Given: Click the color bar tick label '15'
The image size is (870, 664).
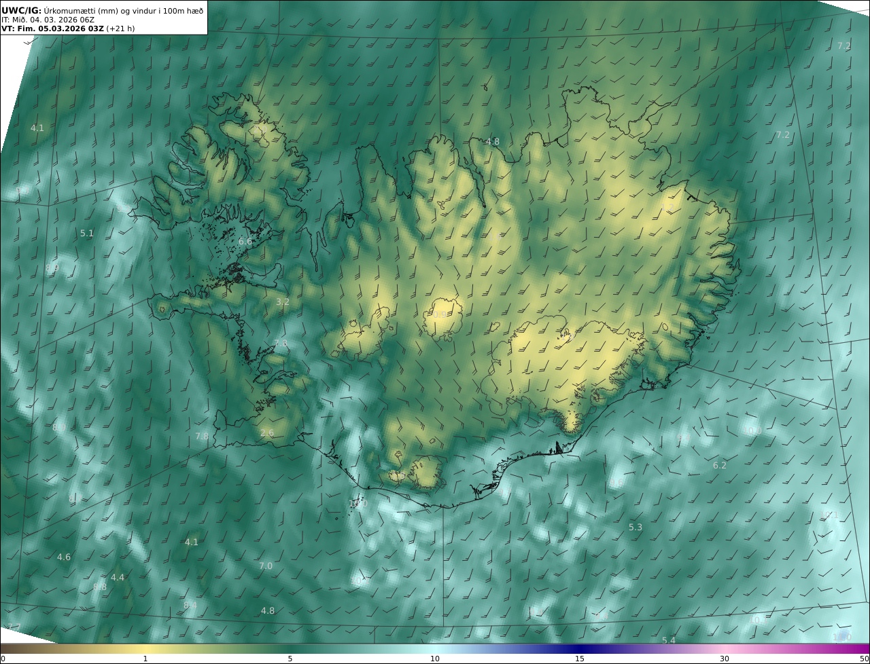Looking at the screenshot, I should coord(580,659).
